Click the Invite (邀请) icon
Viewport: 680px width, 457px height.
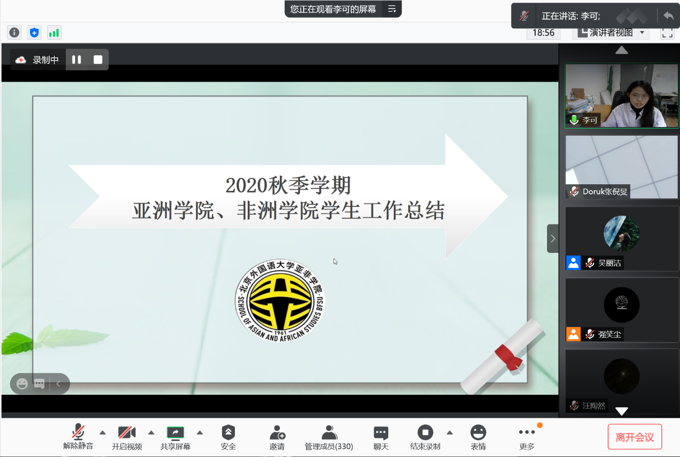(x=277, y=437)
